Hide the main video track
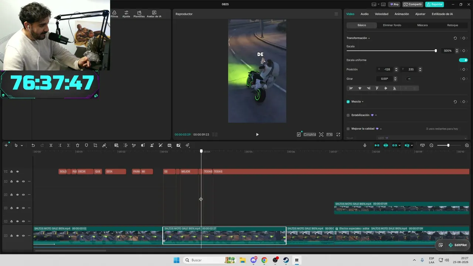The width and height of the screenshot is (473, 266). pos(17,236)
